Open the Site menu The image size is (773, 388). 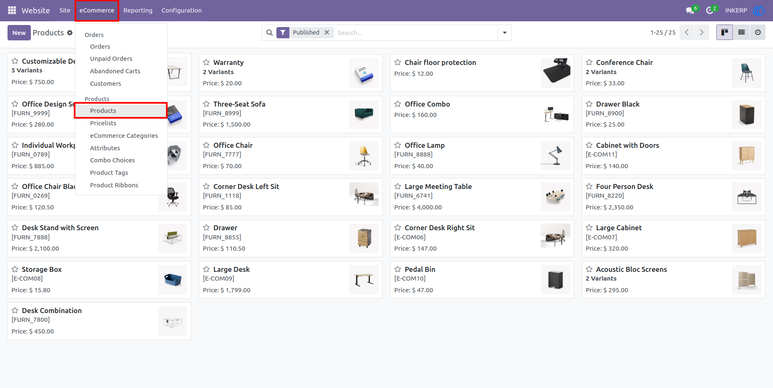click(65, 10)
